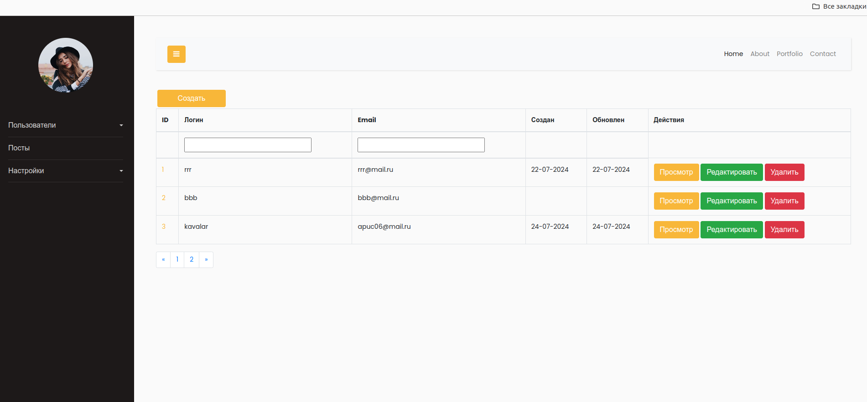Screen dimensions: 867x402
Task: Expand the Пользователи sidebar dropdown
Action: coord(65,125)
